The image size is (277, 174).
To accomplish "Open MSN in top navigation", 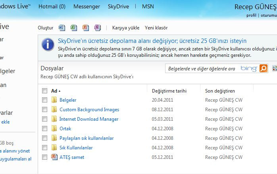I will coord(148,6).
